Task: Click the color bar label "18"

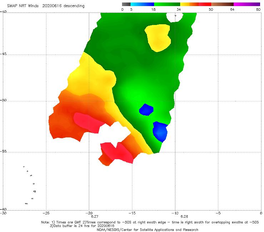Action: 153,10
